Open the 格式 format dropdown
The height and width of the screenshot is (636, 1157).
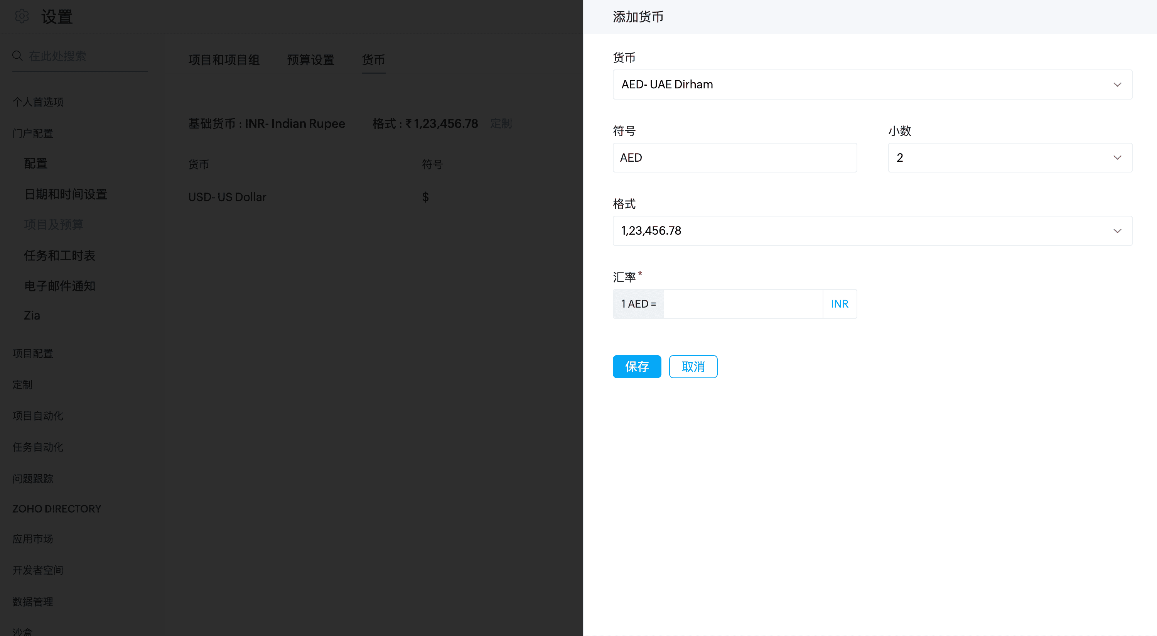tap(872, 230)
